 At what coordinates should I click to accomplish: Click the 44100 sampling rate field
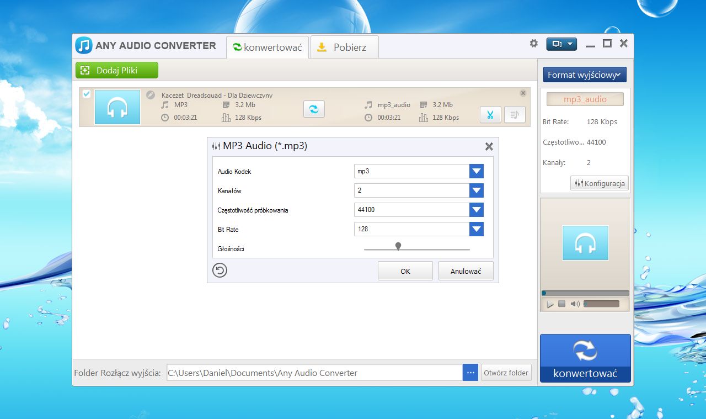tap(412, 210)
